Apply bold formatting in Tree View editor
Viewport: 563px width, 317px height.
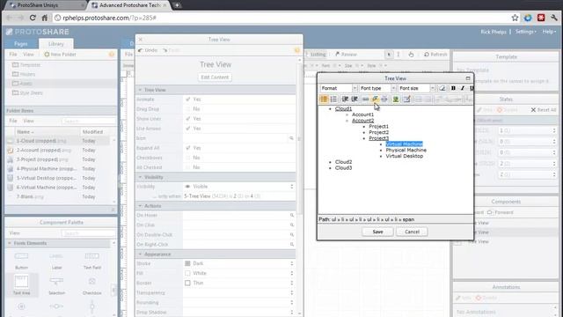(453, 88)
